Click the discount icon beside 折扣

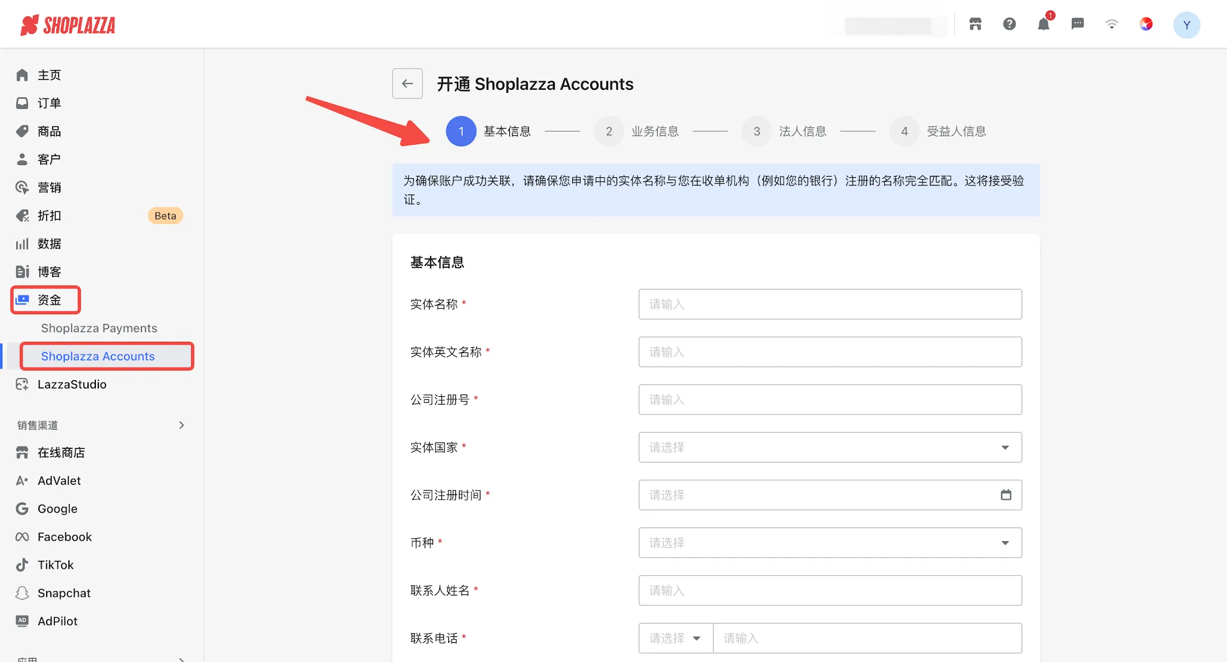click(22, 215)
